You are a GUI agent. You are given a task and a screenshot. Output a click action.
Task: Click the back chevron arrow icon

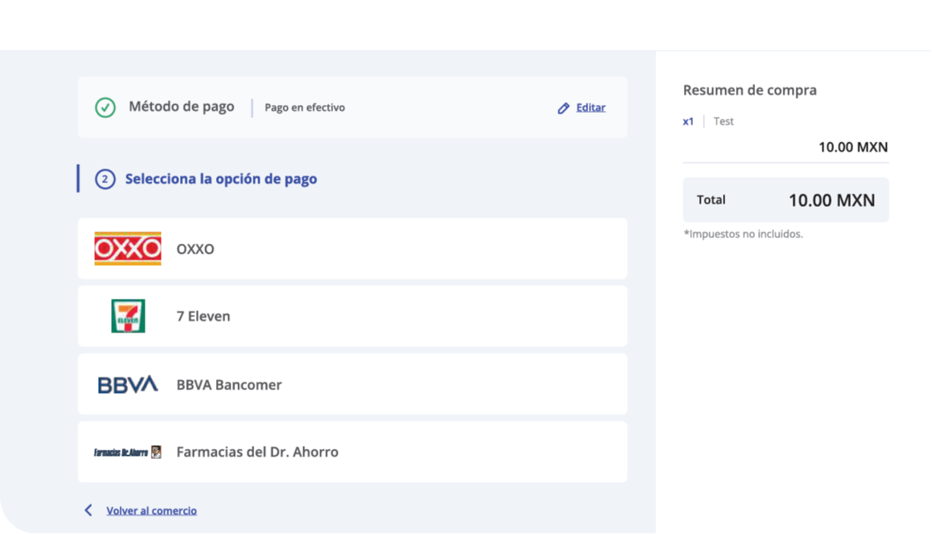coord(88,510)
